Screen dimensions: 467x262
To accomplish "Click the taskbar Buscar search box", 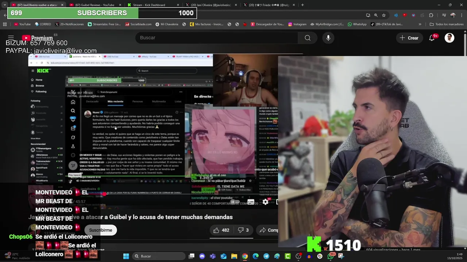I will (x=158, y=256).
